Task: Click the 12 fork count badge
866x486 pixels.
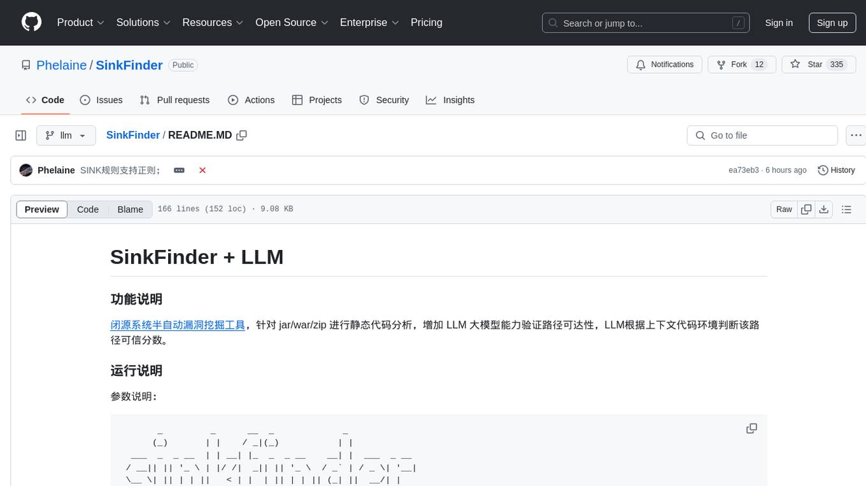Action: tap(759, 65)
